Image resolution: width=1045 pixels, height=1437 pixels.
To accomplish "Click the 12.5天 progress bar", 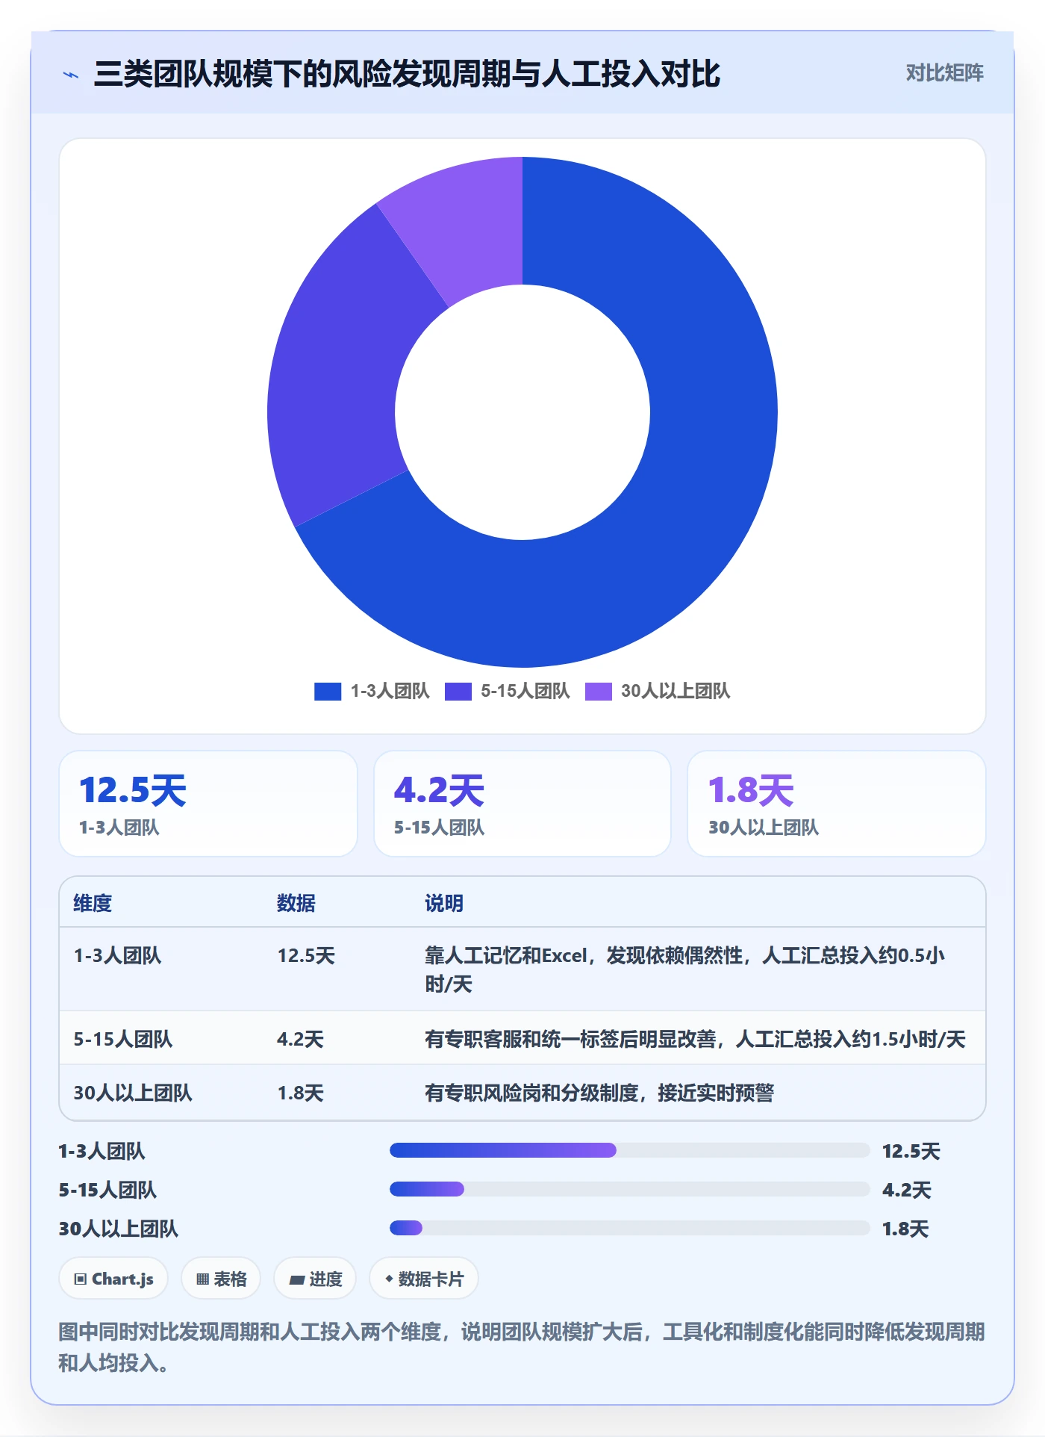I will 630,1150.
